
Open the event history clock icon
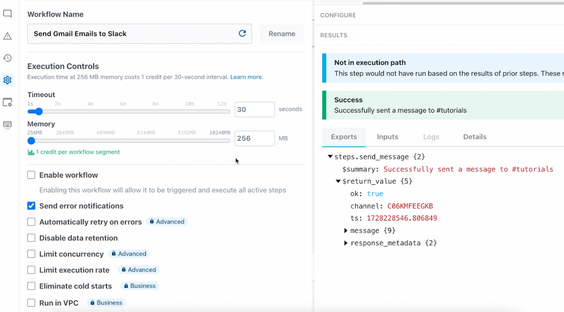pos(7,58)
